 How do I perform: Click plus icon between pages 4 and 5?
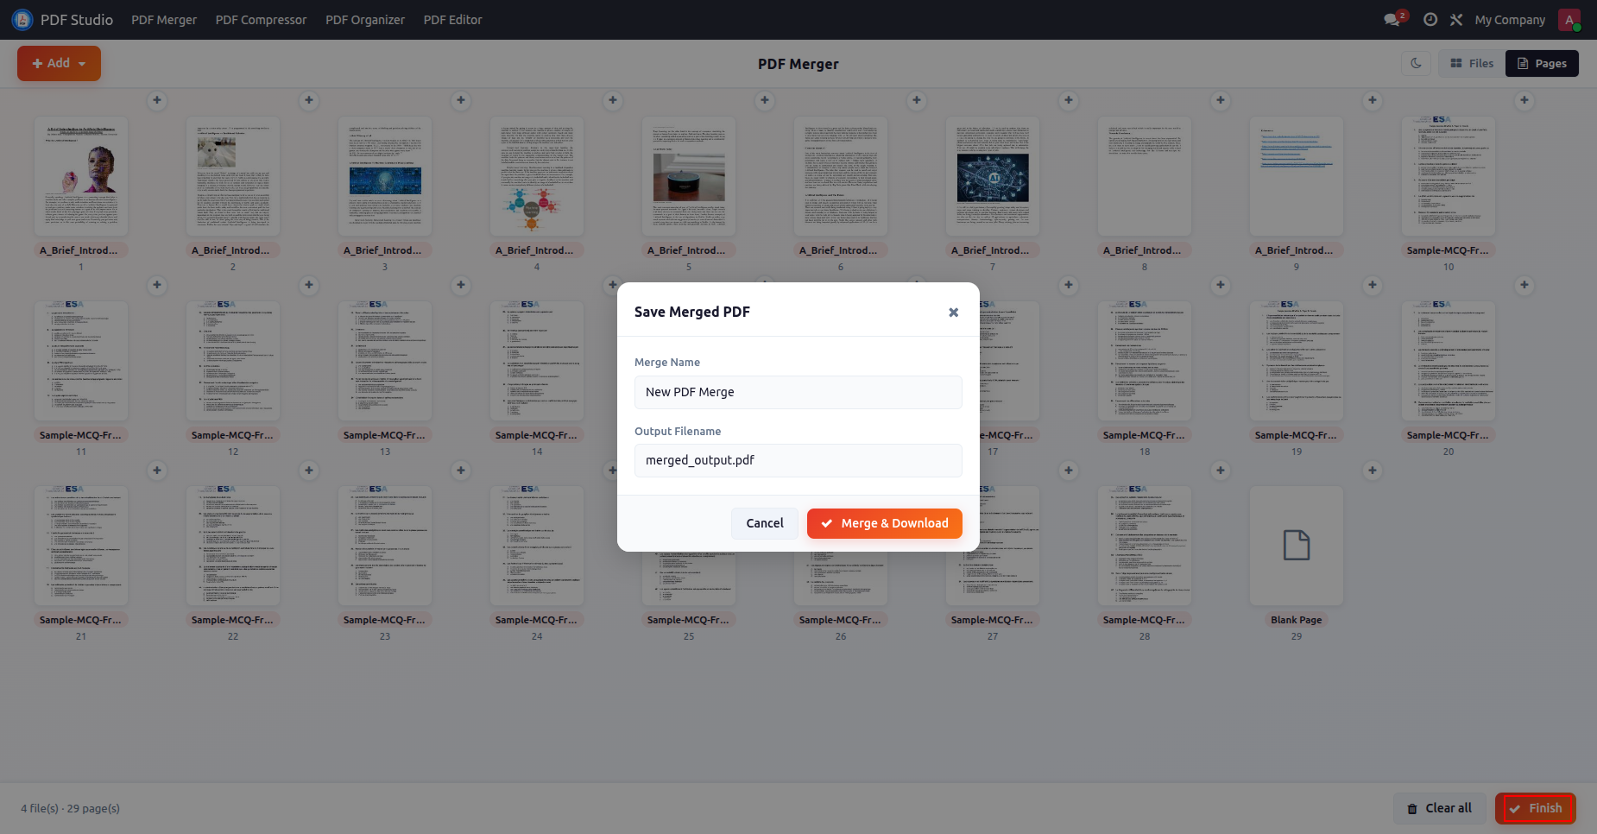(x=613, y=100)
